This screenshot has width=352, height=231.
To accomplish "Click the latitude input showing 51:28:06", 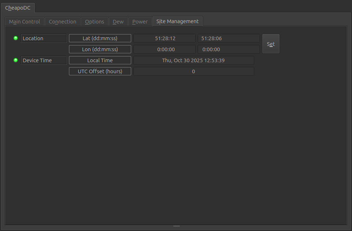I will click(x=229, y=38).
